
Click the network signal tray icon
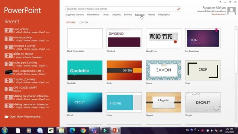tap(221, 131)
